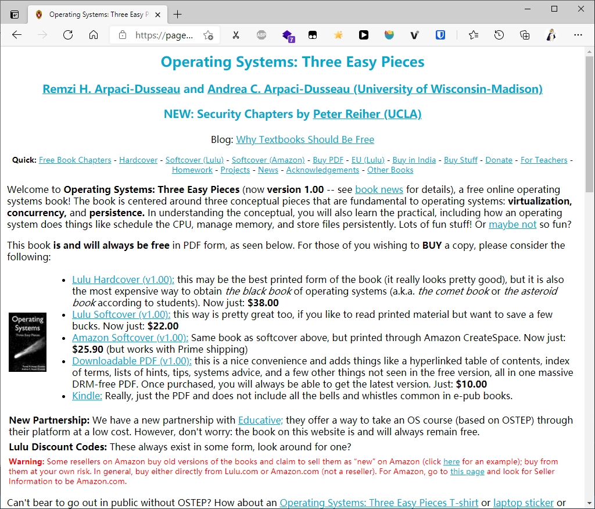
Task: Click the address bar URL field
Action: pyautogui.click(x=164, y=35)
